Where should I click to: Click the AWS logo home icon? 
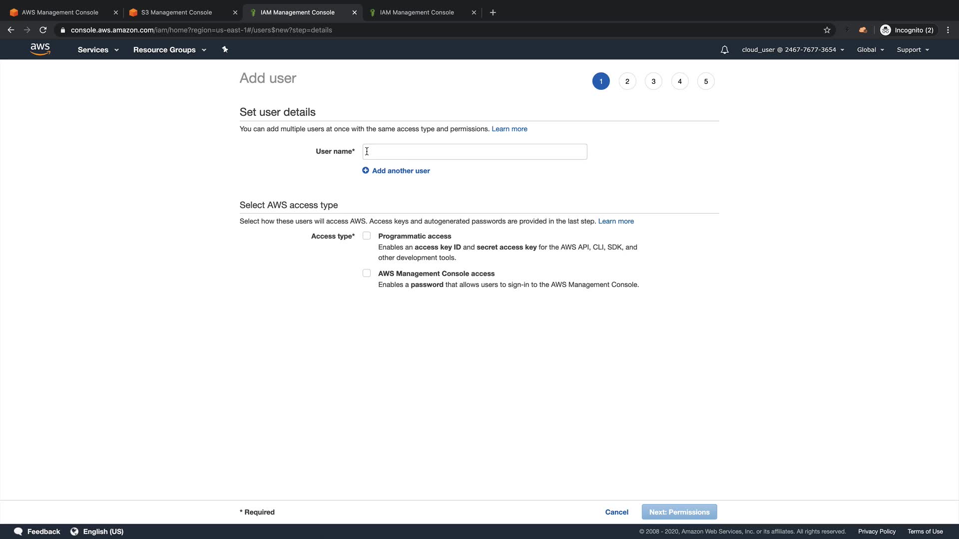point(40,49)
